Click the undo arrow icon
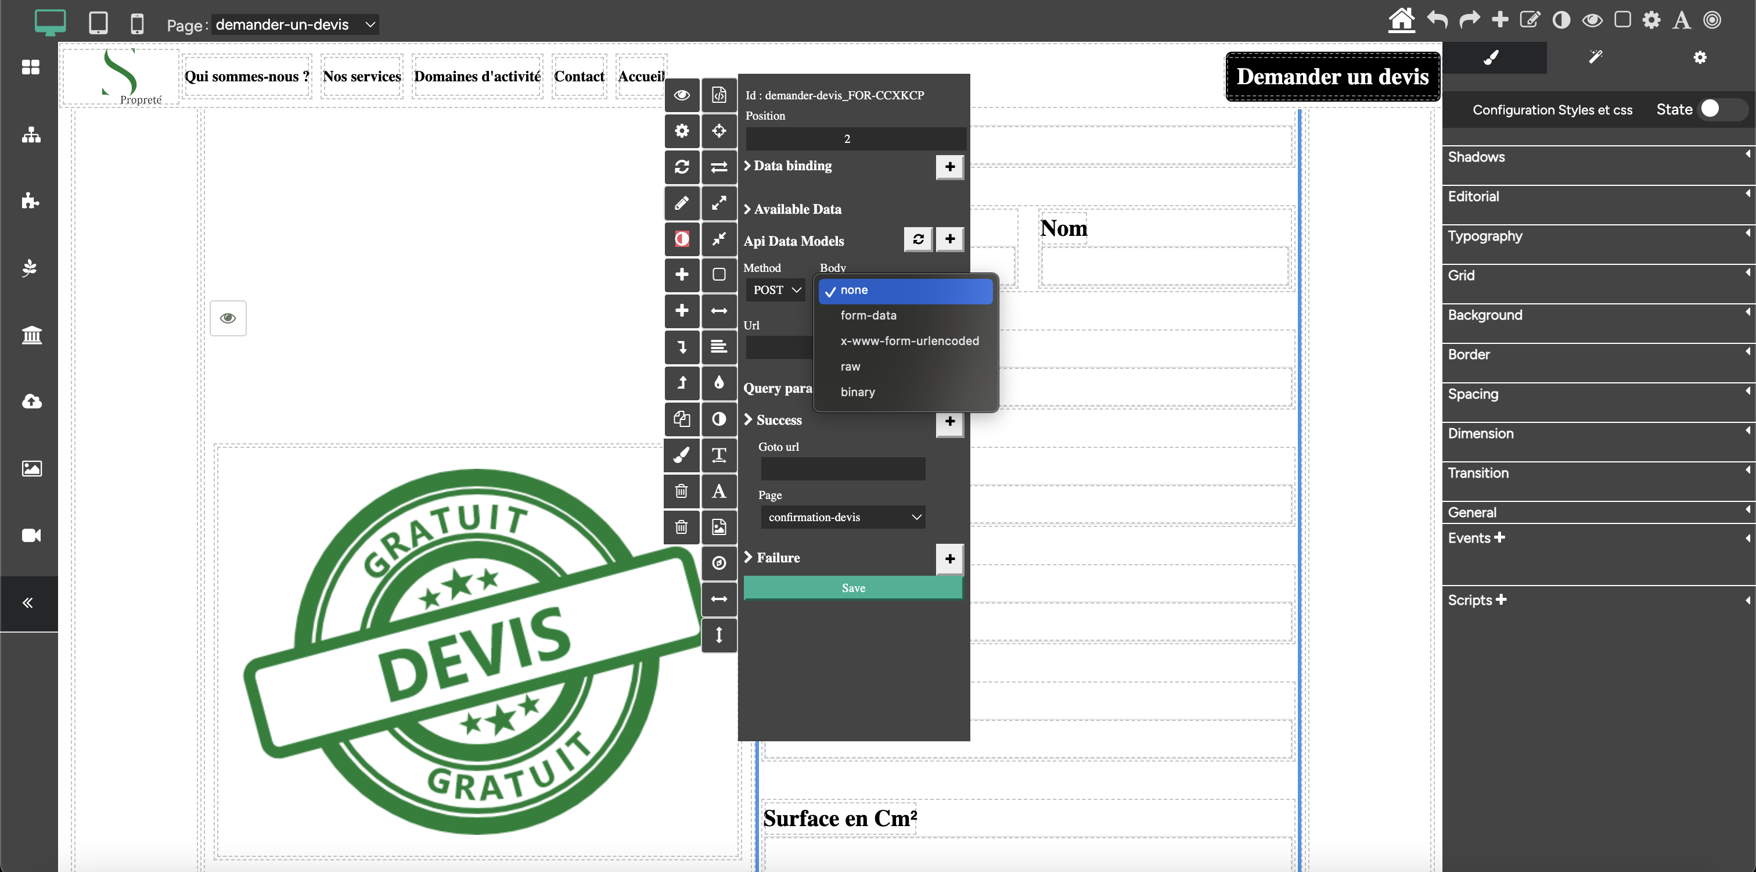This screenshot has height=872, width=1756. click(1437, 20)
